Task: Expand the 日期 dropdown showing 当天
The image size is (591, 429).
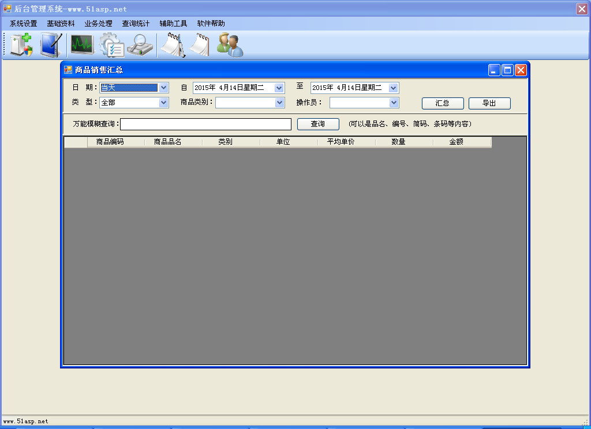Action: tap(163, 88)
